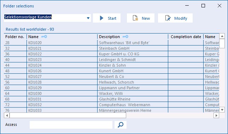The image size is (228, 134).
Task: Select row KD1024 Kinzler & Sohn
Action: tap(112, 65)
